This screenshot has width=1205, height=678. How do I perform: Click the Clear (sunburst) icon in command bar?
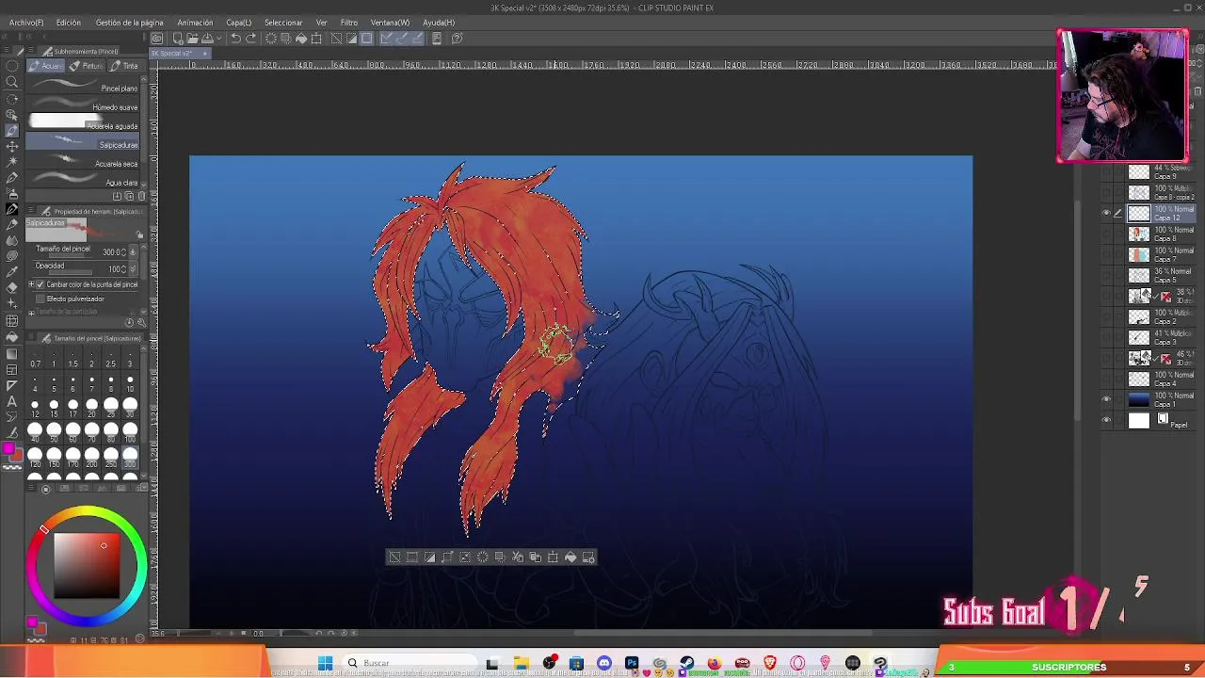point(271,39)
